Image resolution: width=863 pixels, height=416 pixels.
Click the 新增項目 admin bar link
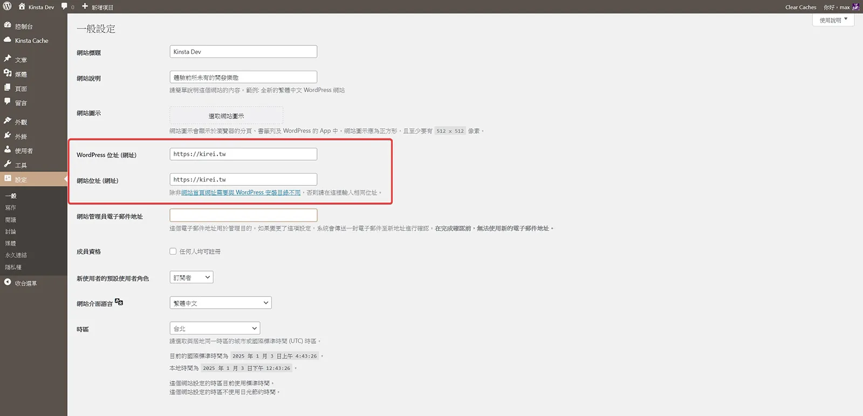coord(102,7)
